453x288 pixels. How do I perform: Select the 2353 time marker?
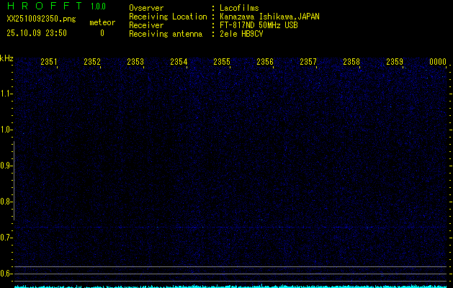click(x=135, y=63)
